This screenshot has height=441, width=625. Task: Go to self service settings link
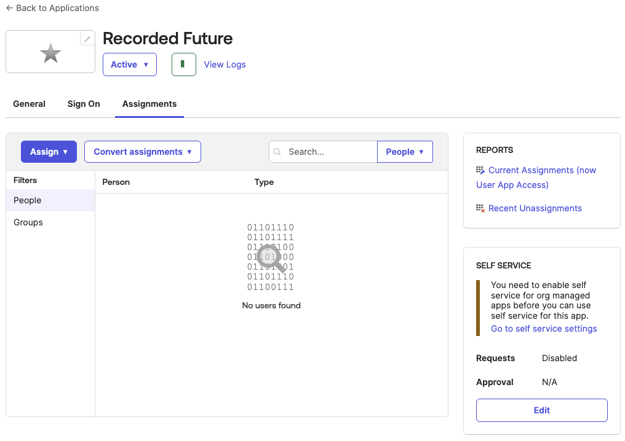point(544,329)
